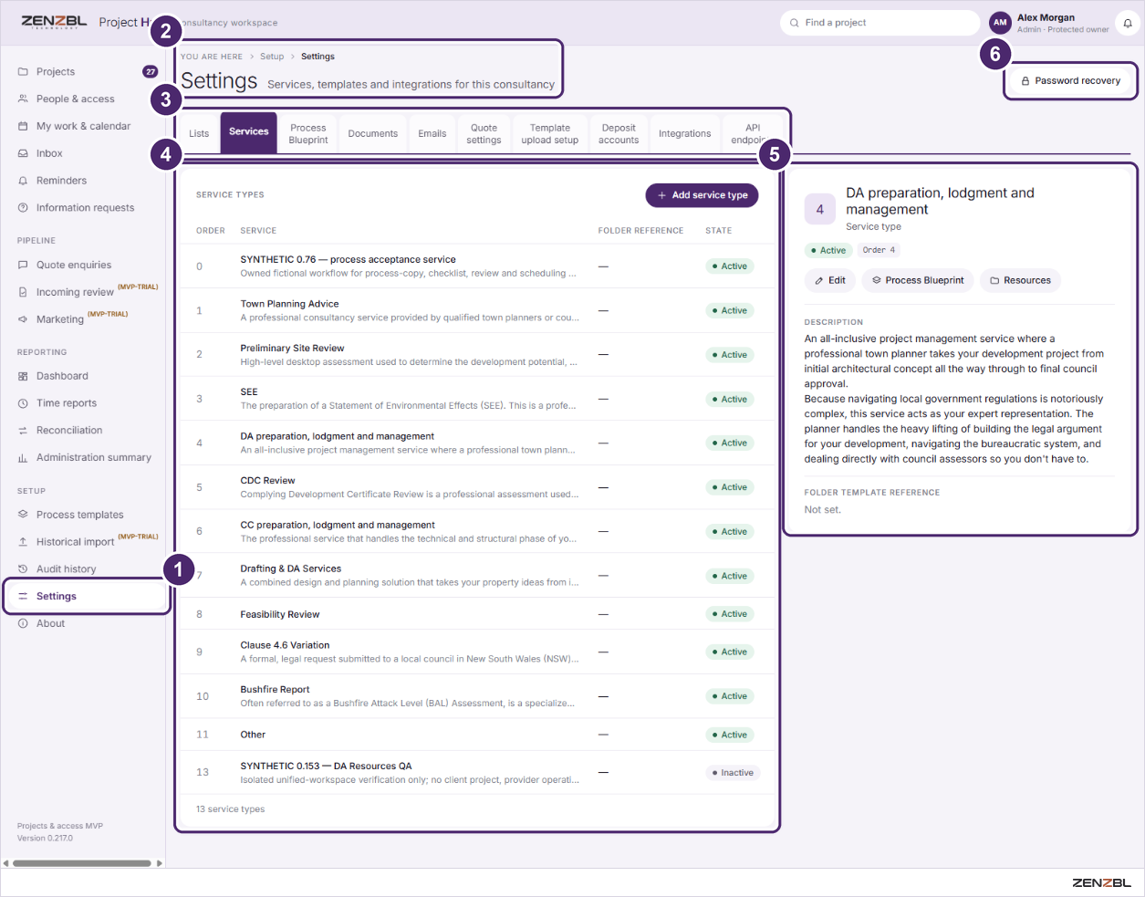Switch to the Documents tab
Screen dimensions: 1145x897
pyautogui.click(x=373, y=133)
